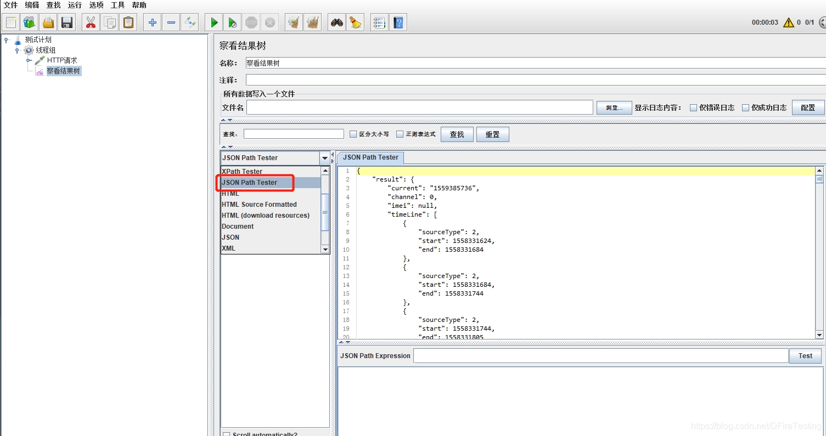This screenshot has height=436, width=826.
Task: Click the Expand all plus icon
Action: tap(153, 22)
